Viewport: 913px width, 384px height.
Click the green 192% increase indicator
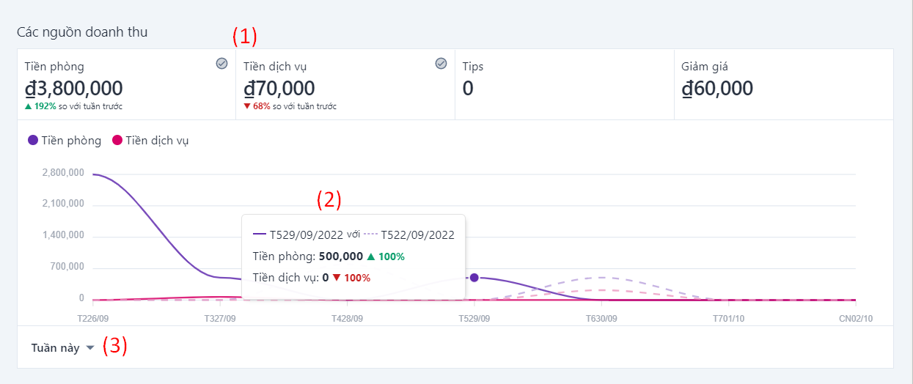[x=41, y=106]
